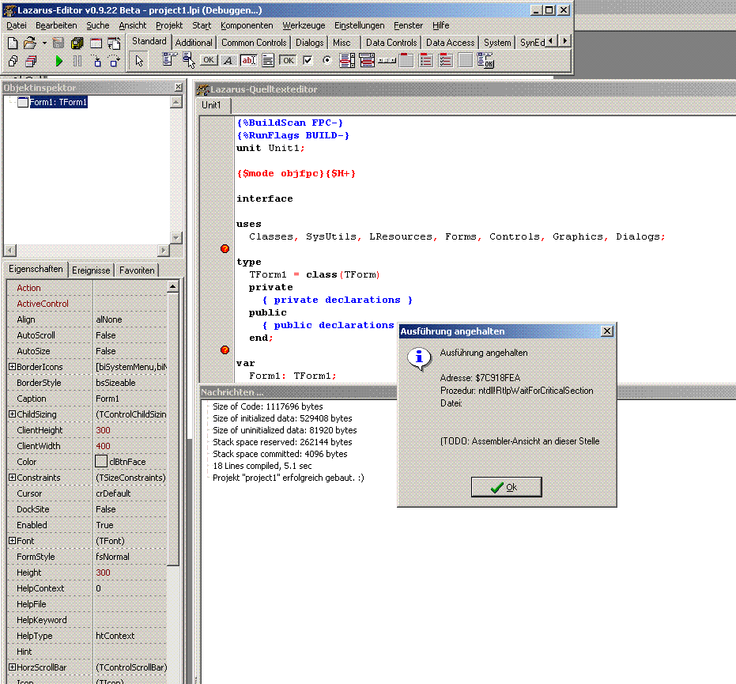Select the TMainMenu palette component
736x684 pixels.
click(169, 60)
